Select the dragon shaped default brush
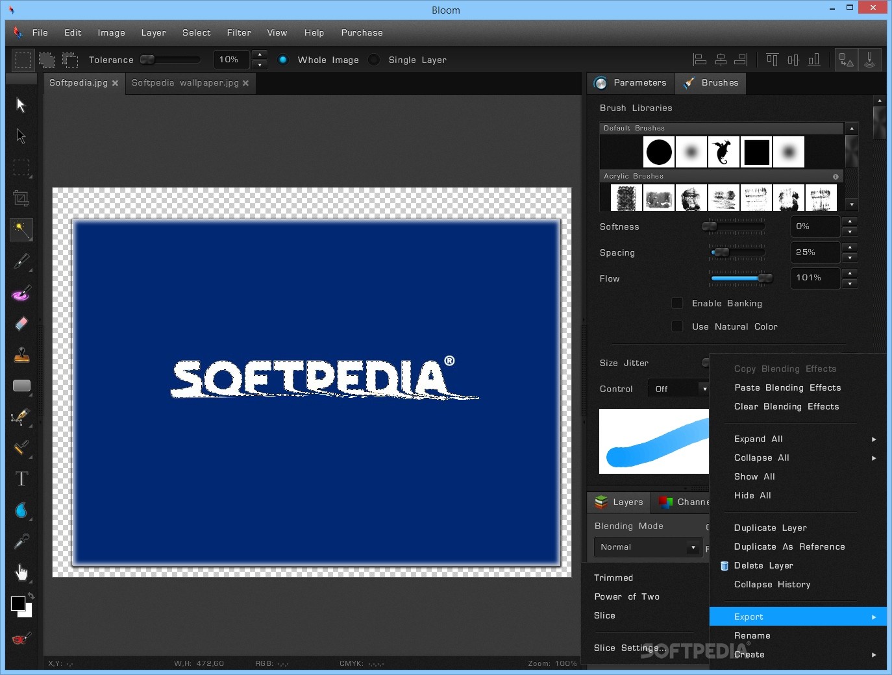892x675 pixels. pos(724,152)
